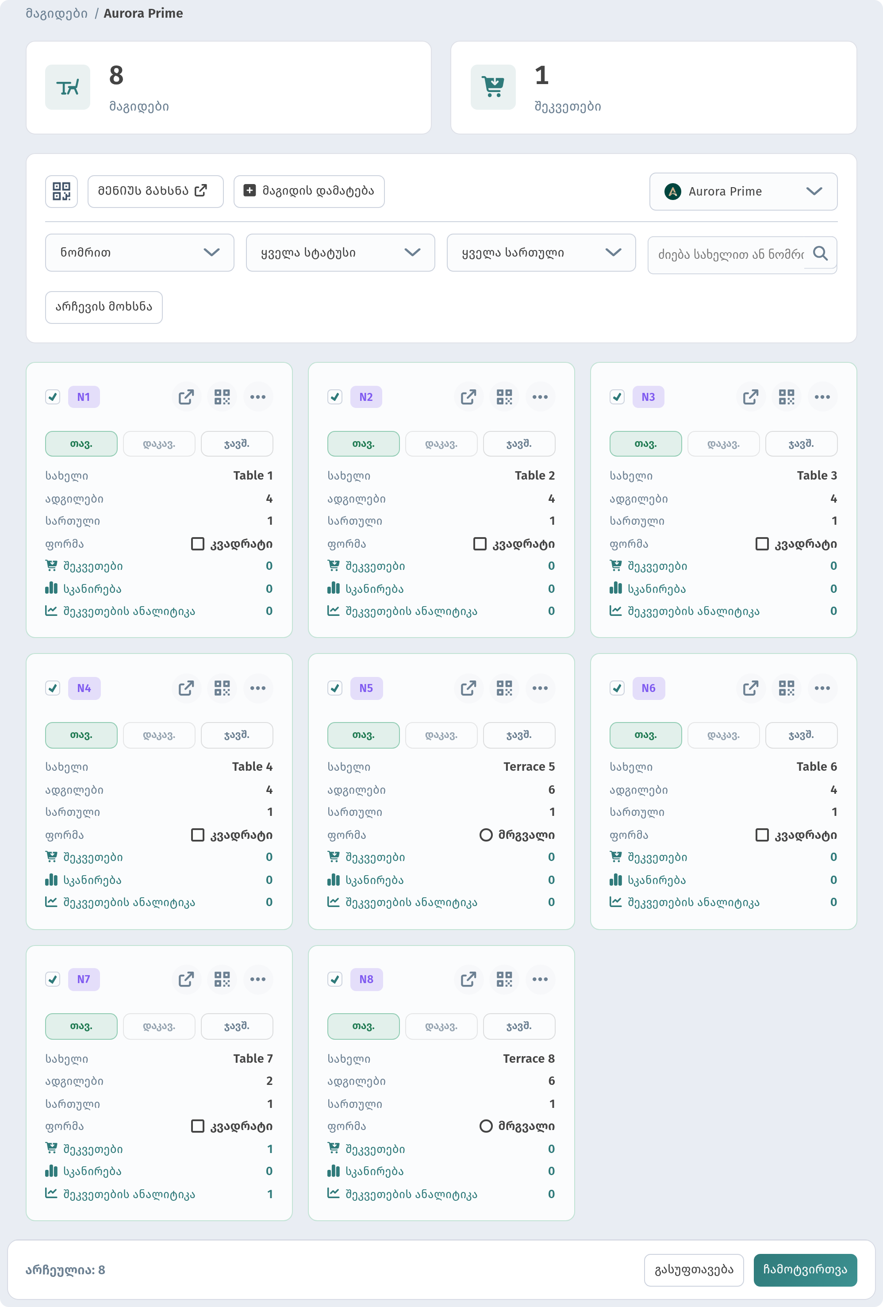The height and width of the screenshot is (1307, 883).
Task: Show QR code for table N8
Action: [504, 979]
